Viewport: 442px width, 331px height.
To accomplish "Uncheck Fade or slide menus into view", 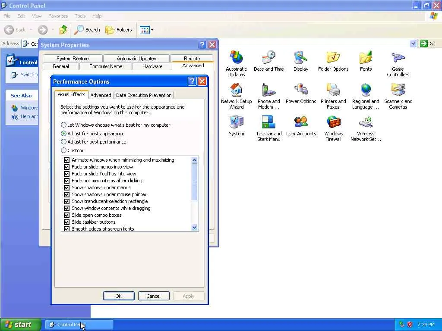I will tap(67, 167).
